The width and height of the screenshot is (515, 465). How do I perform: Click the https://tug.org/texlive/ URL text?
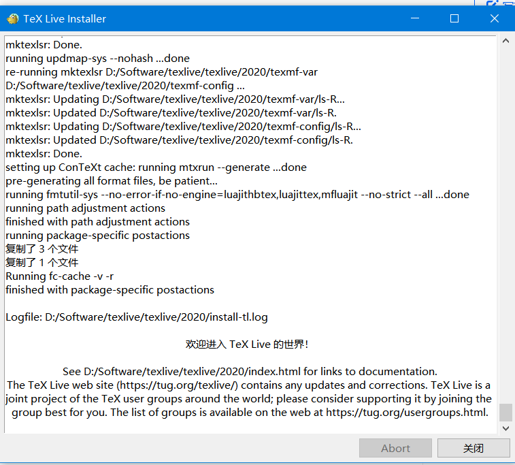tap(178, 385)
